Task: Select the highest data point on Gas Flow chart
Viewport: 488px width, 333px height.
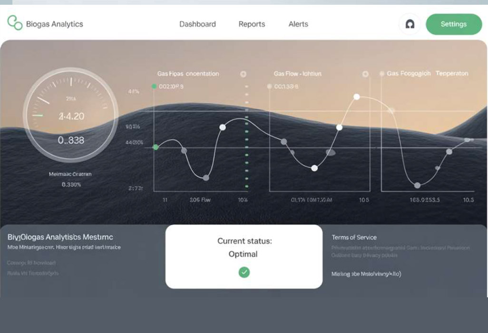Action: pos(357,97)
